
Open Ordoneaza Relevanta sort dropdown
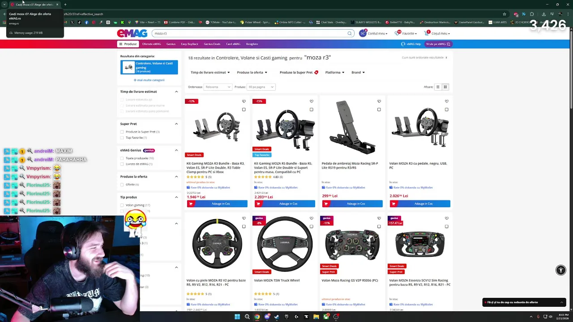point(218,87)
